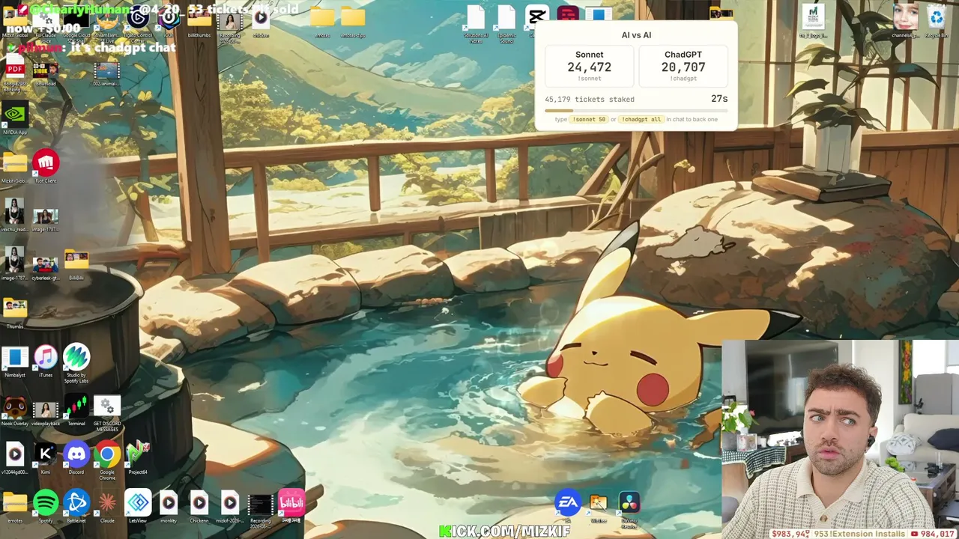
Task: Select the Sonnet vote card
Action: [x=589, y=66]
